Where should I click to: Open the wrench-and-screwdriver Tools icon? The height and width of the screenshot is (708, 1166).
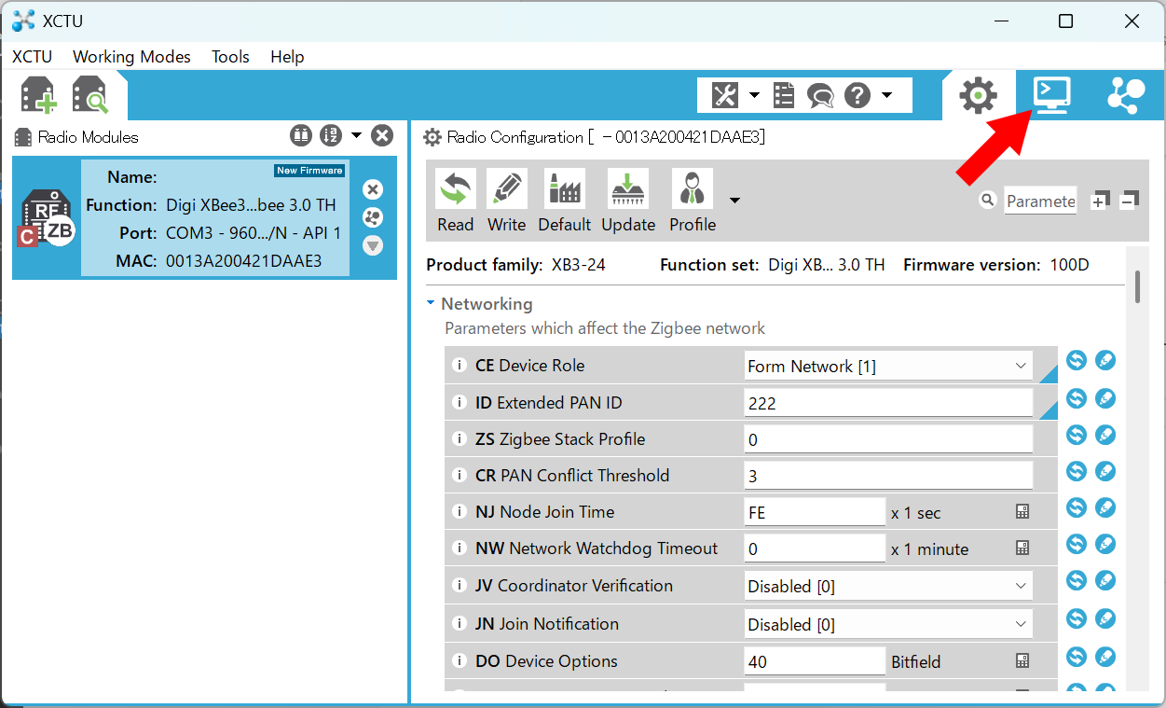point(725,95)
